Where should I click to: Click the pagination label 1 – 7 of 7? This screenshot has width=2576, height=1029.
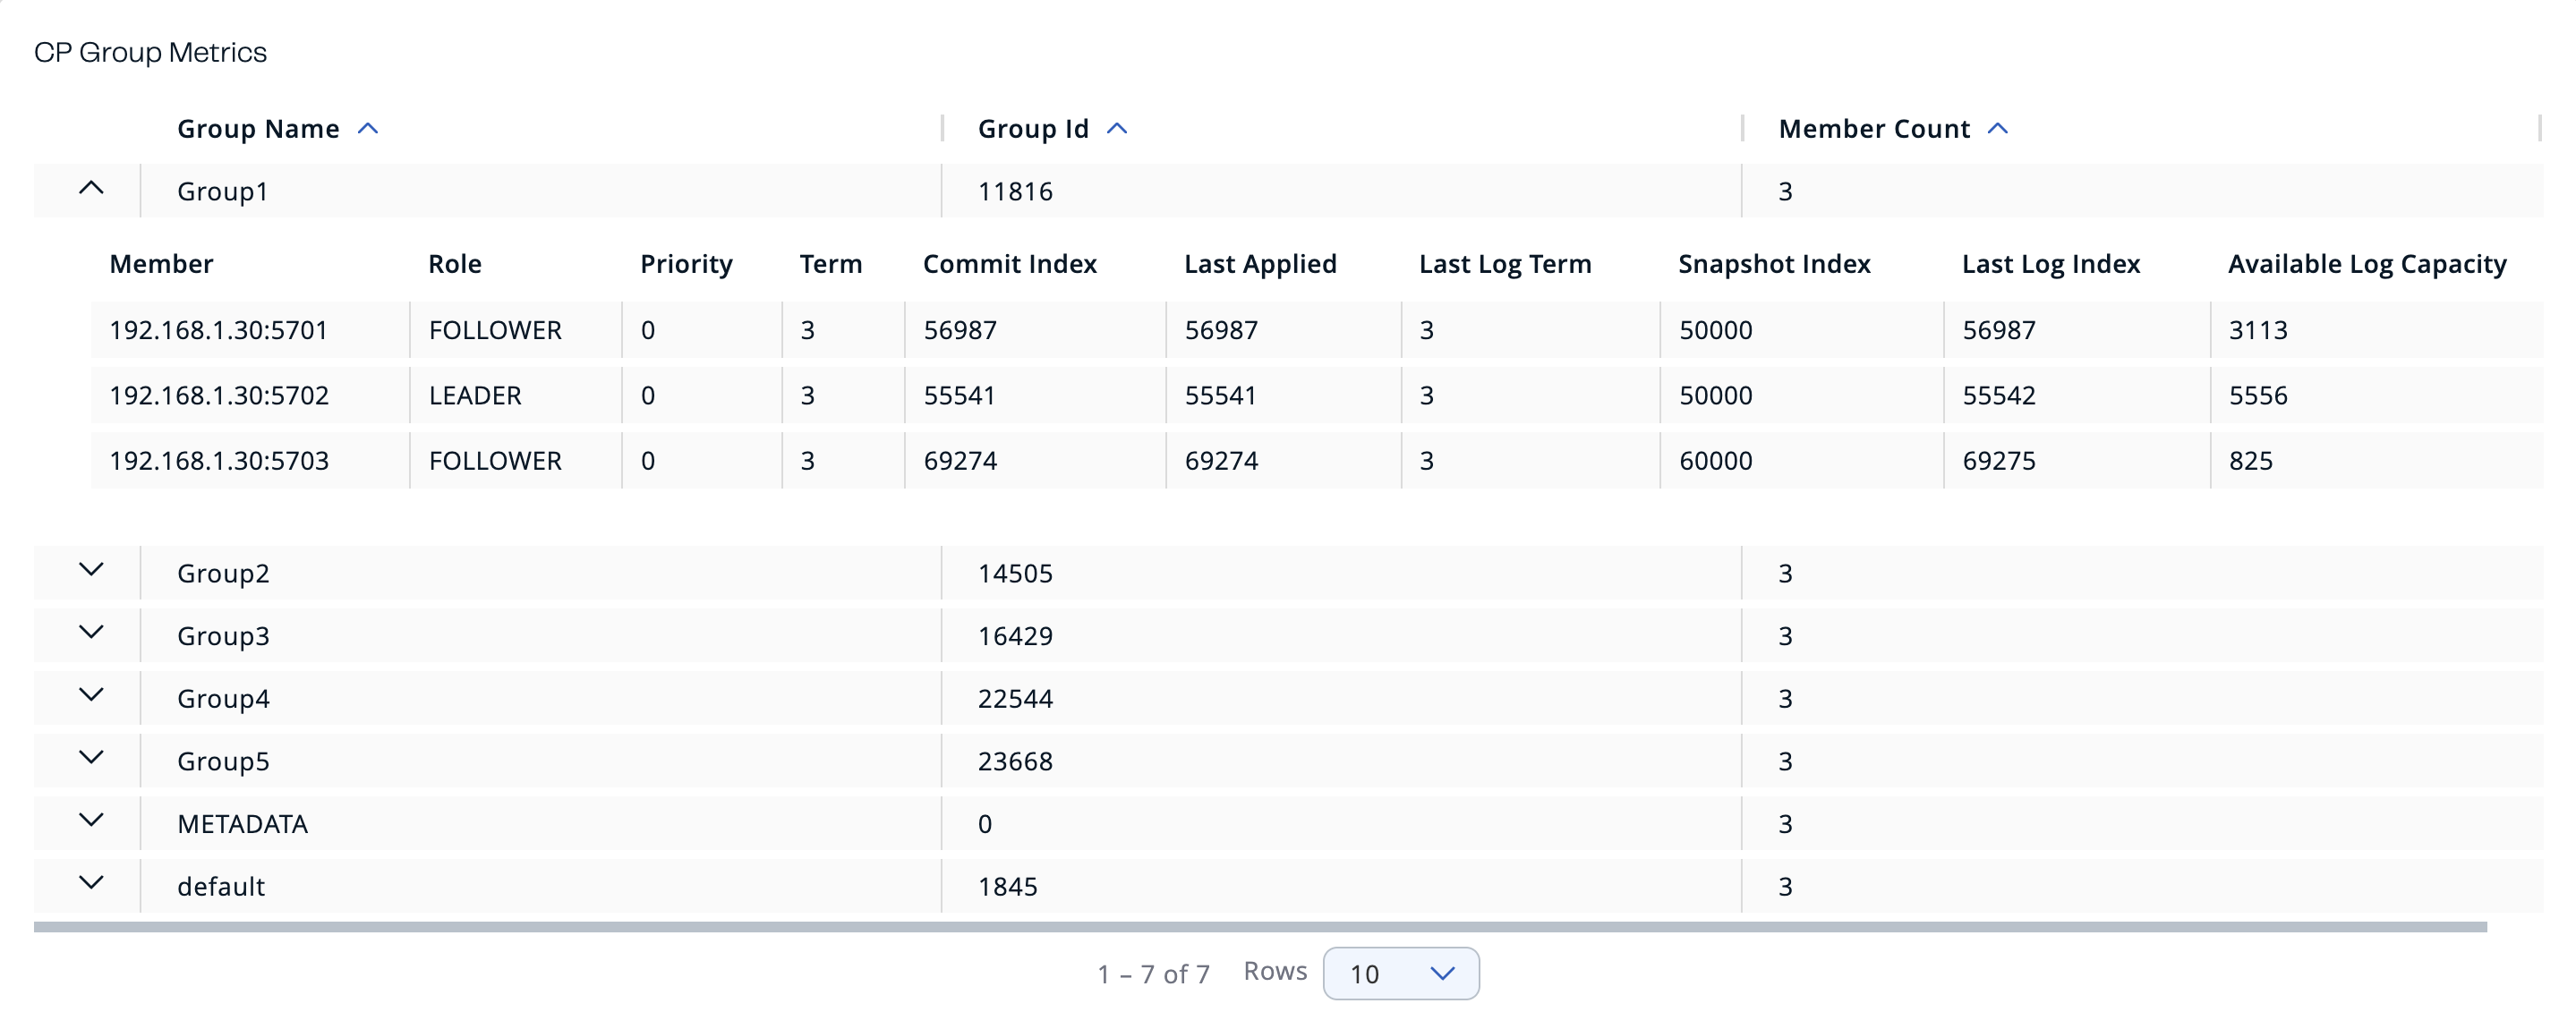tap(1152, 971)
